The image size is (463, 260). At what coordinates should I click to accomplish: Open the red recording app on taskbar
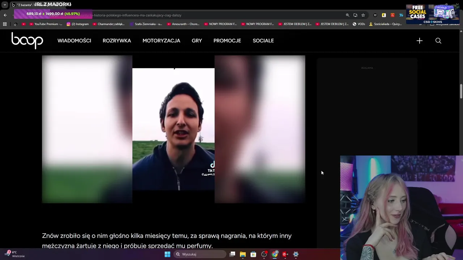[285, 254]
